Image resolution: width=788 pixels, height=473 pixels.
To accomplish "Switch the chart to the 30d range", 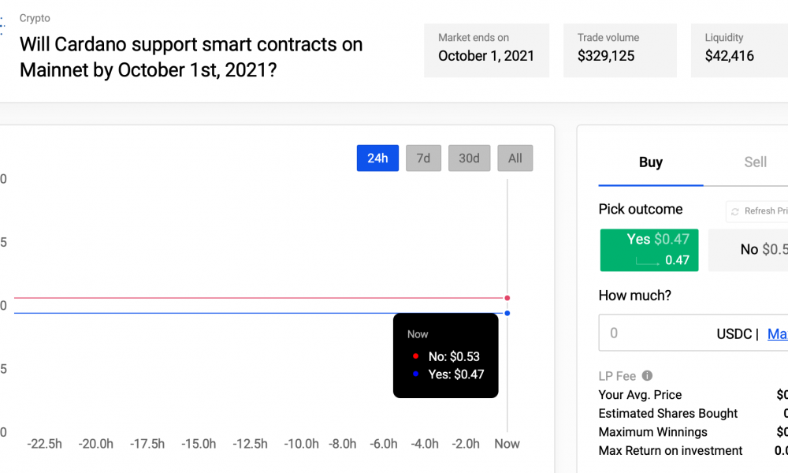I will (469, 158).
